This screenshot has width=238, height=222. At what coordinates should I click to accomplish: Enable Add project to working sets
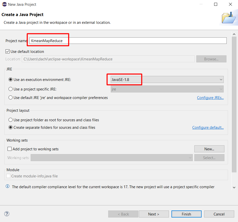(10, 149)
